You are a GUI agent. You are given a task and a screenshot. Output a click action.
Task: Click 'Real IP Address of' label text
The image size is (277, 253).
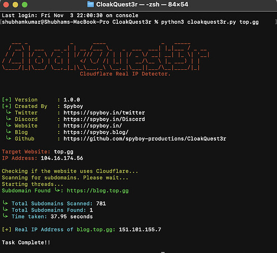(44, 230)
